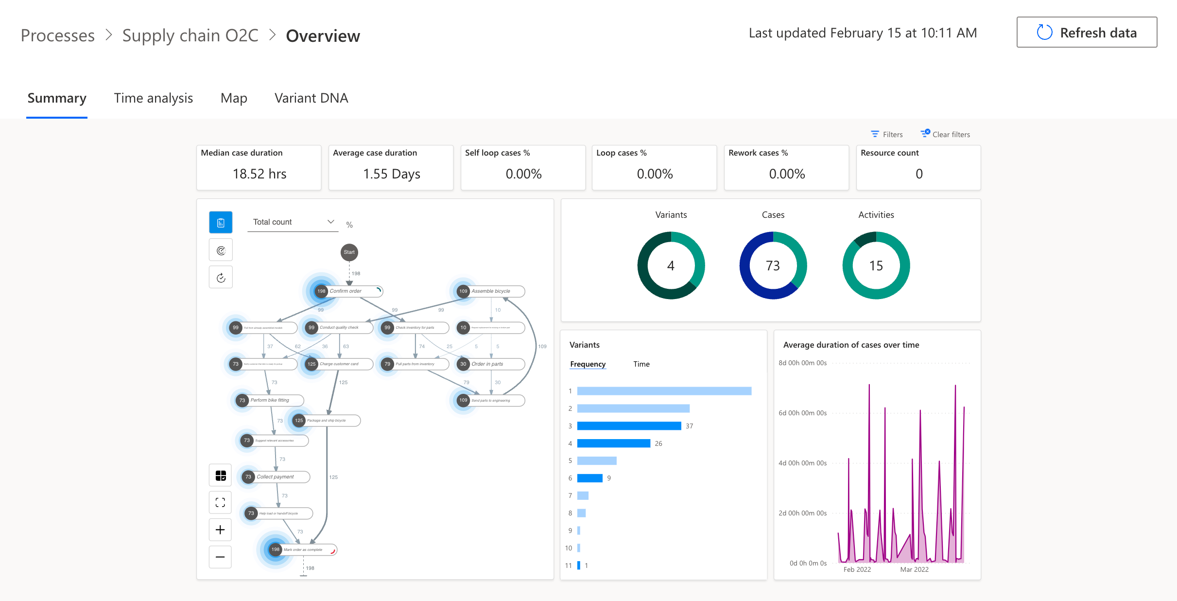Zoom out on the process map

click(220, 557)
